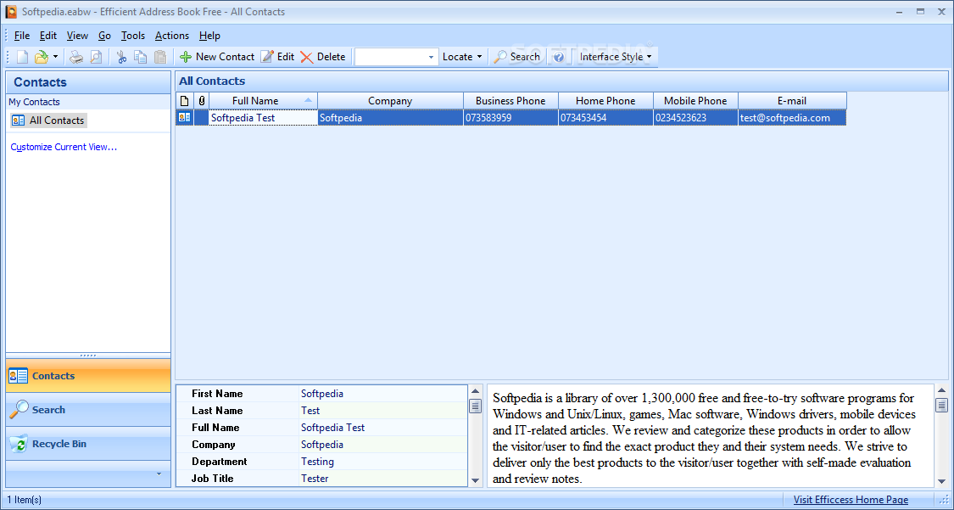Sort by Business Phone column header
Screen dimensions: 954x510
click(x=510, y=100)
